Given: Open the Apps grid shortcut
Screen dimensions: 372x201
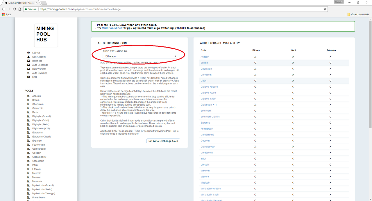Looking at the screenshot, I should [7, 14].
